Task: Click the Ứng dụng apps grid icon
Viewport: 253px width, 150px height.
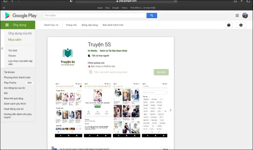Action: tap(7, 25)
